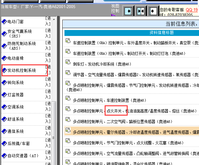Image resolution: width=199 pixels, height=165 pixels.
Task: Select 后视镜/车窗 entry
Action: pos(18,143)
